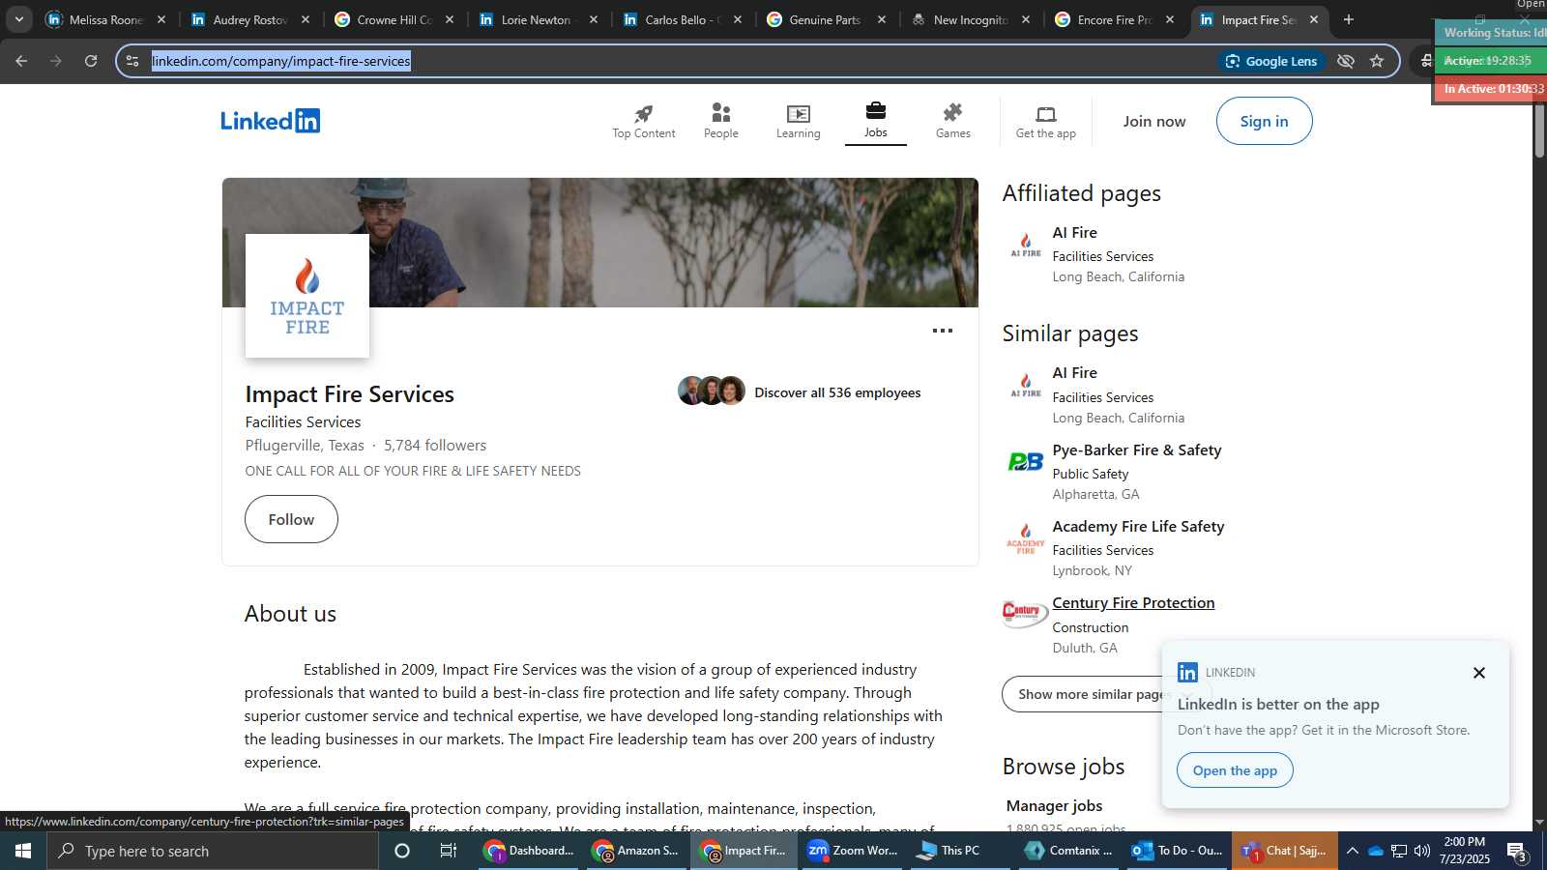This screenshot has width=1547, height=870.
Task: Open the three-dot more options menu
Action: 943,331
